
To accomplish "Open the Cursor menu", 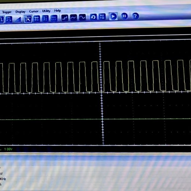I will tap(34, 11).
